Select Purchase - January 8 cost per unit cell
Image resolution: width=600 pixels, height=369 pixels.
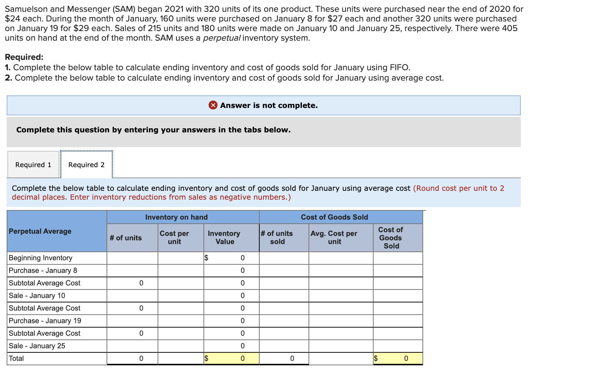coord(181,271)
